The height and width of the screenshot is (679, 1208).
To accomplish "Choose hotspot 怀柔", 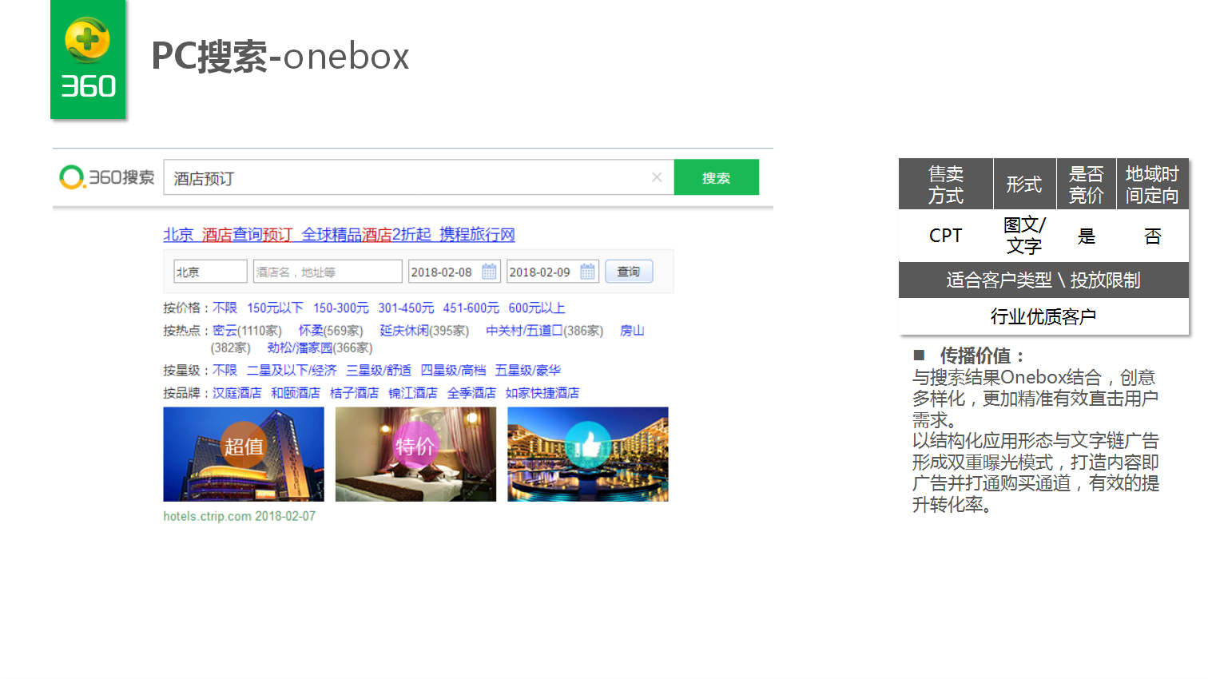I will coord(311,331).
